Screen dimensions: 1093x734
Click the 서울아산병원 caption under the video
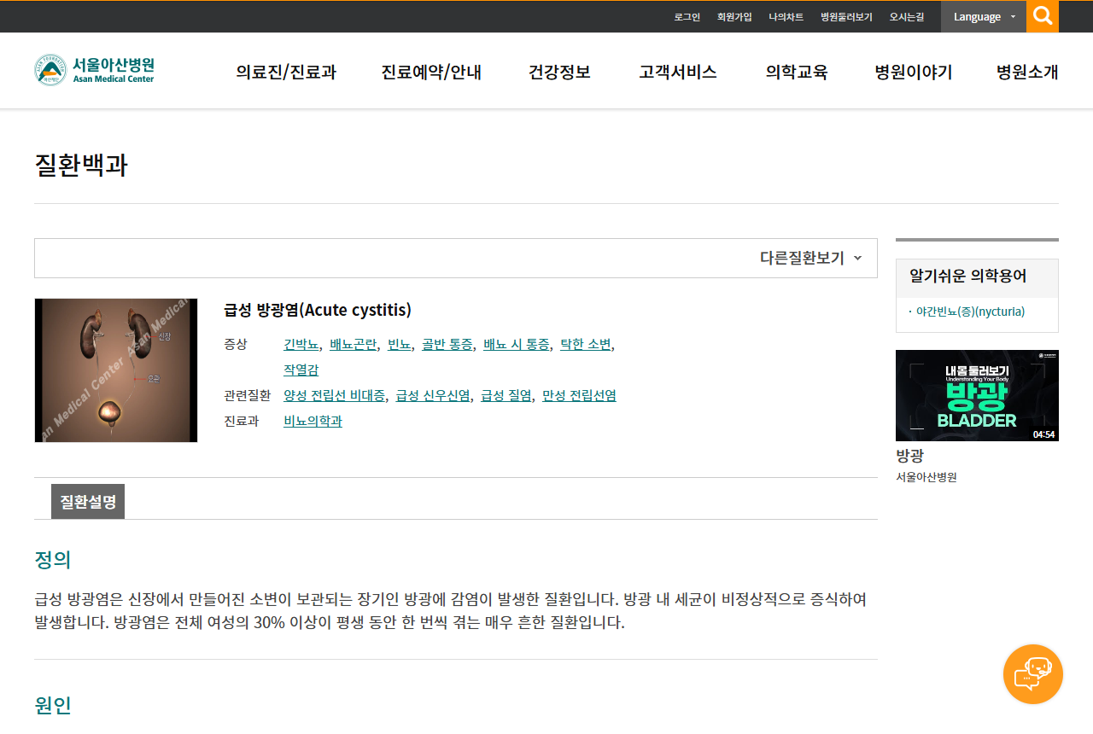click(x=926, y=478)
